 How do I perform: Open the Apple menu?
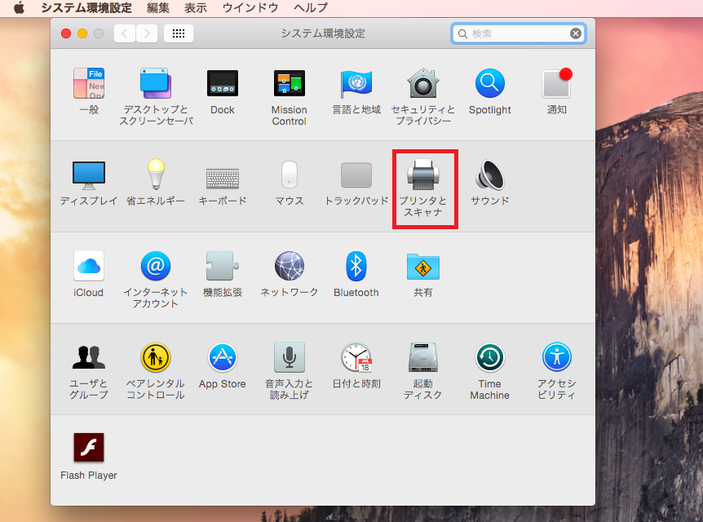pyautogui.click(x=19, y=7)
